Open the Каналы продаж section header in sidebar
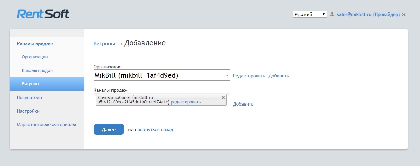Image resolution: width=420 pixels, height=166 pixels. 35,44
